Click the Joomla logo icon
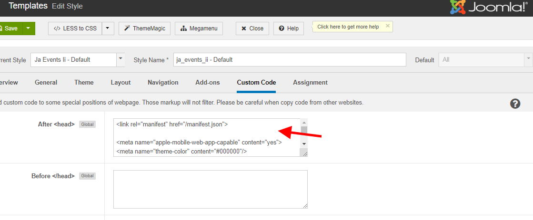This screenshot has width=533, height=220. 458,7
